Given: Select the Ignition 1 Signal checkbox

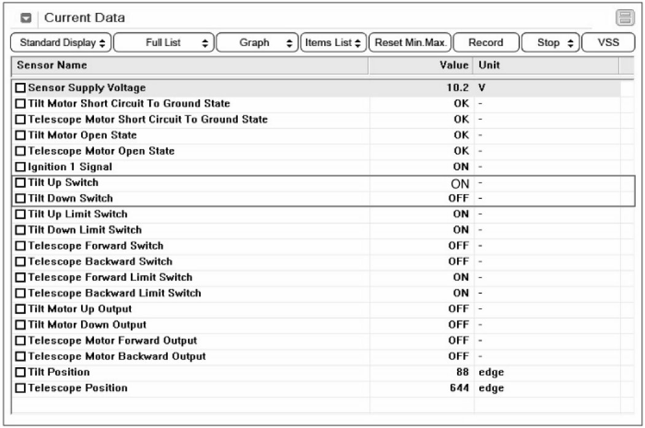Looking at the screenshot, I should [x=21, y=167].
